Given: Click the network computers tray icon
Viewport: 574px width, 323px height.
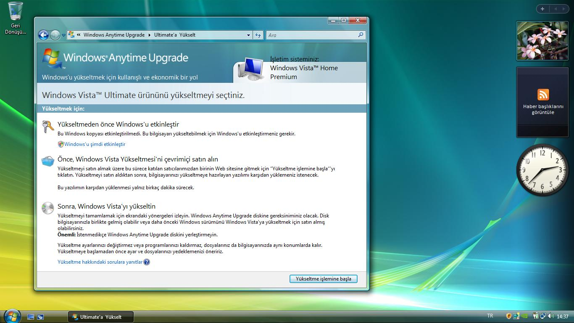Looking at the screenshot, I should (x=543, y=316).
